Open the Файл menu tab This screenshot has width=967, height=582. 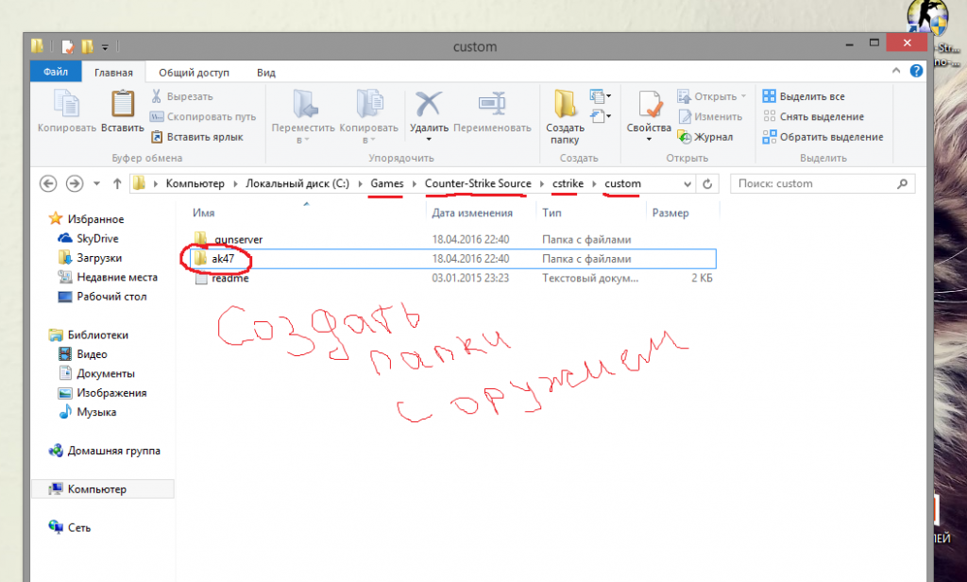pyautogui.click(x=55, y=73)
